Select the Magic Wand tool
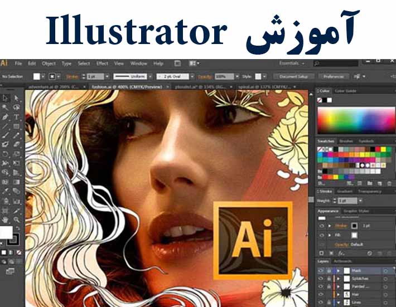The width and height of the screenshot is (396, 307). (6, 108)
